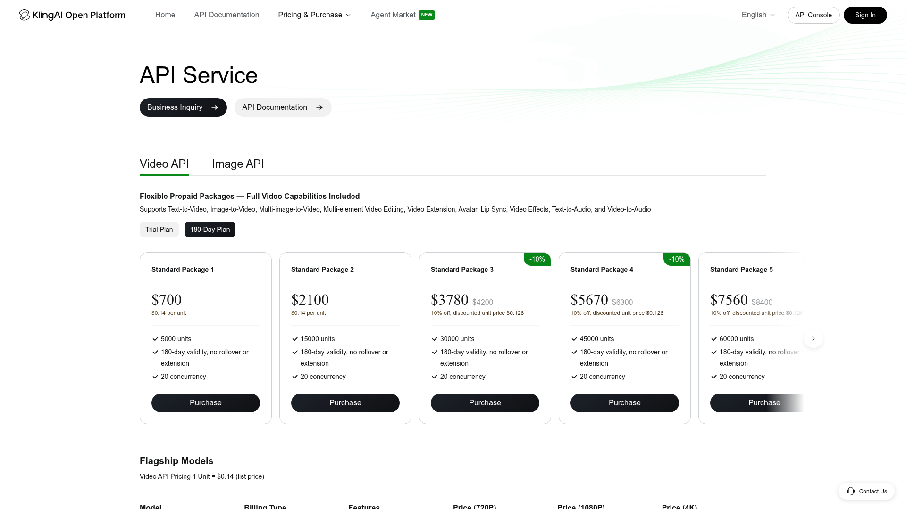Open the Agent Market page
This screenshot has height=509, width=906.
click(x=393, y=15)
